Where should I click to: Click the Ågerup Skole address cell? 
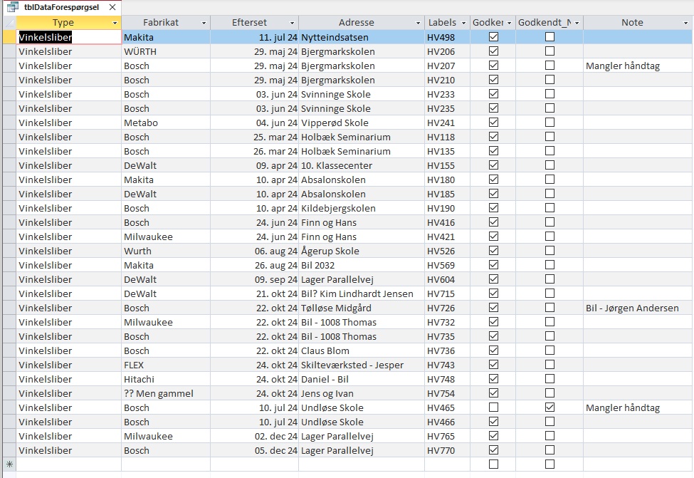pos(362,251)
